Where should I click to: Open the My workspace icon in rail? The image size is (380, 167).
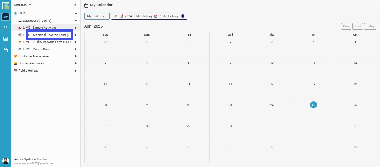(6, 17)
